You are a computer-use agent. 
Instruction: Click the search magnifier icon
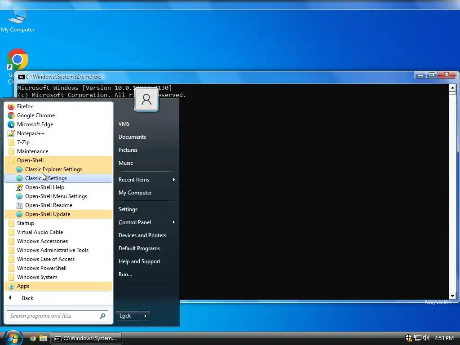(x=103, y=316)
